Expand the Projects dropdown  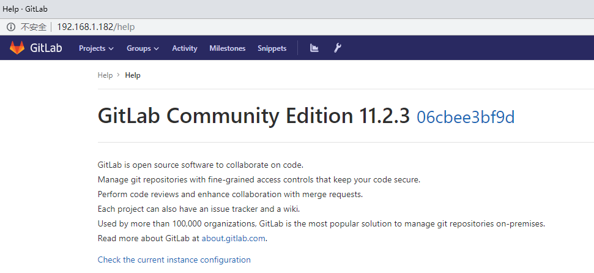(x=96, y=48)
